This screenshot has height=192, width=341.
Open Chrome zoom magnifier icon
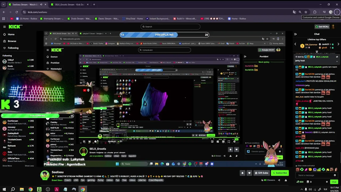click(x=300, y=12)
